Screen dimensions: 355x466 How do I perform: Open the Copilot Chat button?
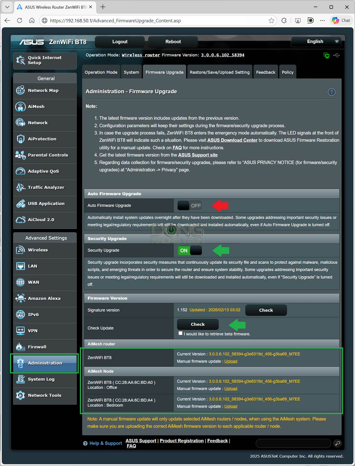click(x=341, y=20)
